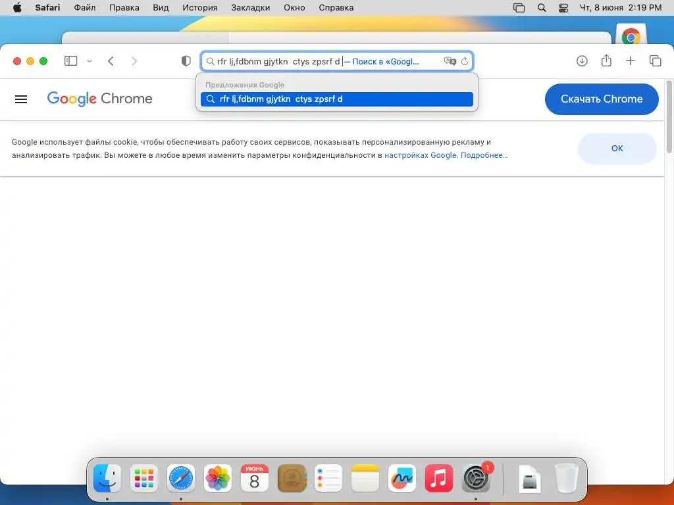Toggle the Safari sidebar
Screen dimensions: 674x505
[71, 61]
